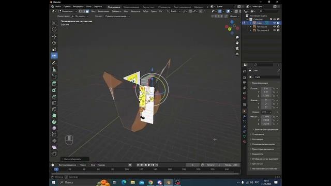Toggle the Collection exclude checkbox
Viewport: 331px width, 186px height.
pos(271,19)
